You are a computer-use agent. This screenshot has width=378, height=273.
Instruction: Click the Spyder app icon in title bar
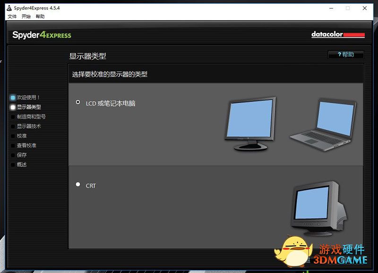[9, 8]
